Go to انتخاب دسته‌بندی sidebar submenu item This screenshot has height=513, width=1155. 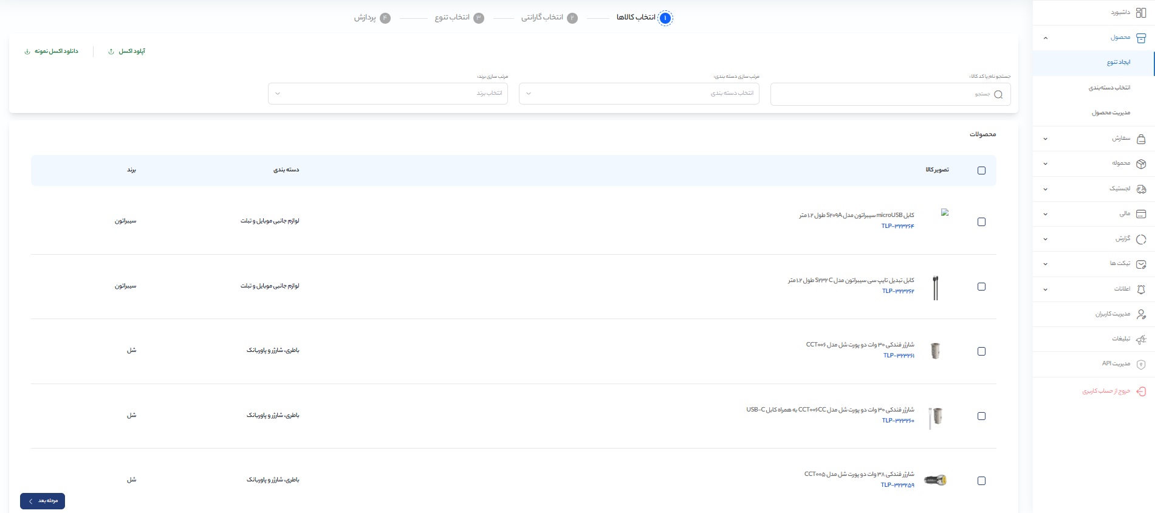[1109, 88]
